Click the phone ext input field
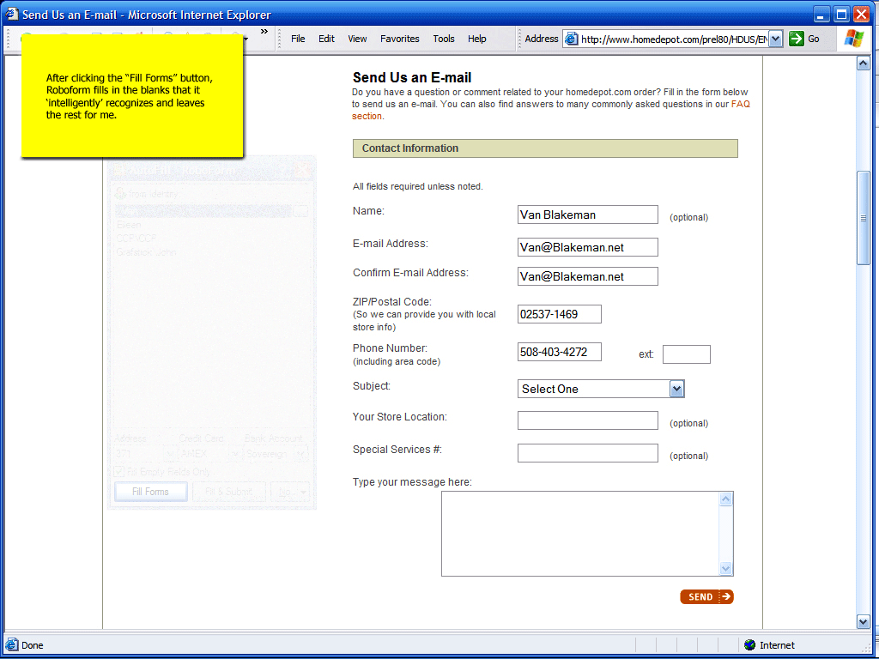The height and width of the screenshot is (659, 879). pos(686,354)
